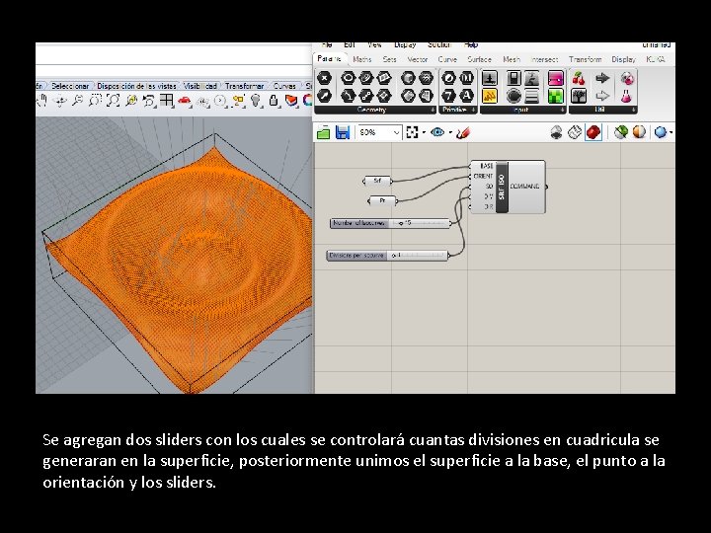Select the Value List input icon

coord(531,96)
